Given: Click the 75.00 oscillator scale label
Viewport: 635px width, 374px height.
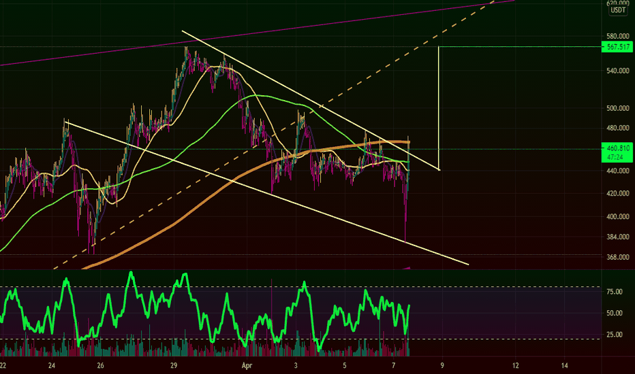Looking at the screenshot, I should pyautogui.click(x=615, y=292).
